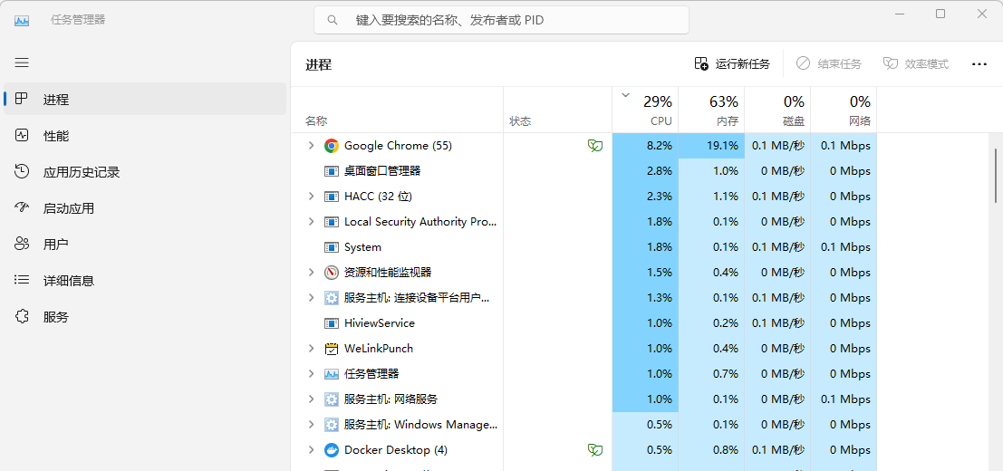Click the Docker Desktop whale icon

coord(331,450)
